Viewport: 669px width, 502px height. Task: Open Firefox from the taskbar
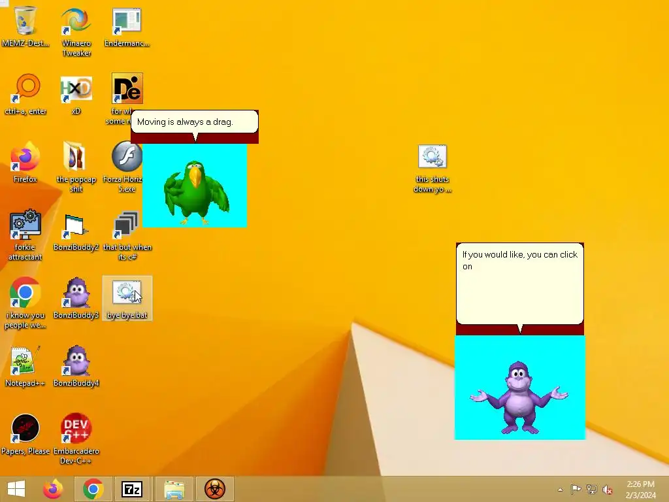coord(53,489)
